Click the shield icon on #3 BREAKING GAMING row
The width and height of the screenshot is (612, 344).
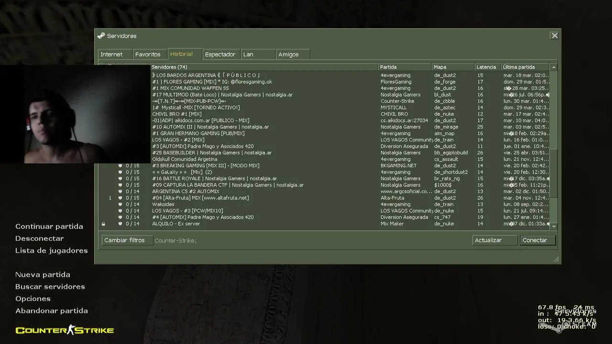[x=120, y=166]
